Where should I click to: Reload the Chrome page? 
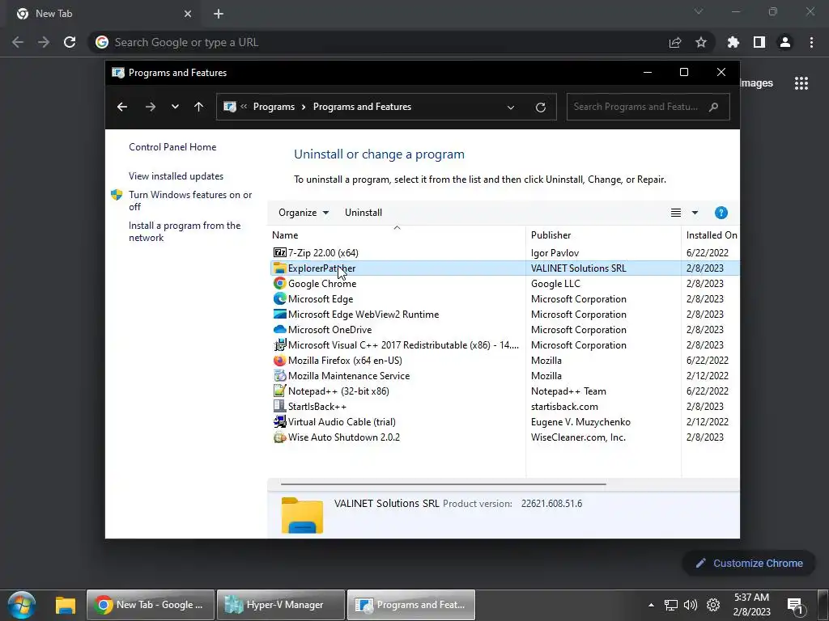(70, 42)
